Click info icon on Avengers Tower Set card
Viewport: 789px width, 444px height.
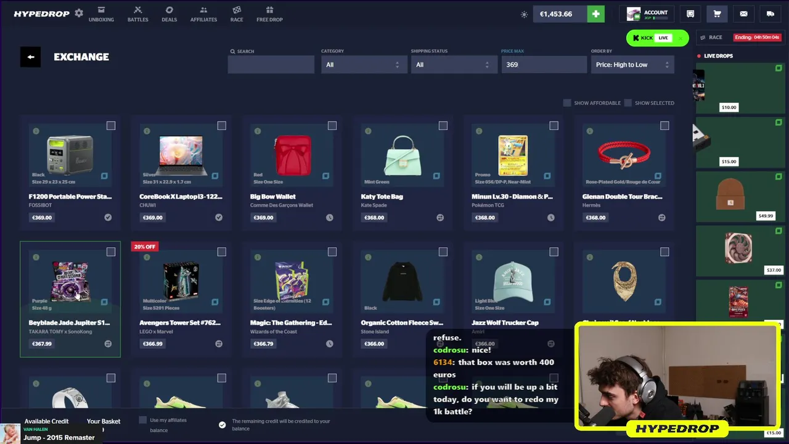tap(147, 257)
